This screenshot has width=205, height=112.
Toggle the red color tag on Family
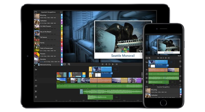62,44
